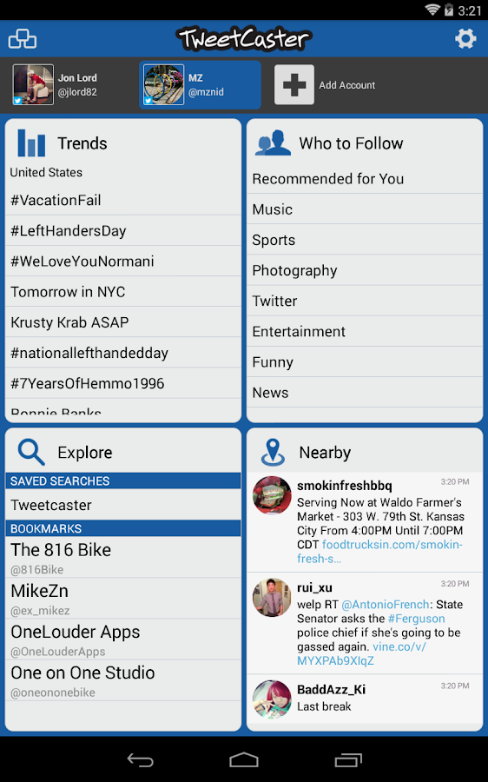Tap the Android back navigation icon

(140, 759)
